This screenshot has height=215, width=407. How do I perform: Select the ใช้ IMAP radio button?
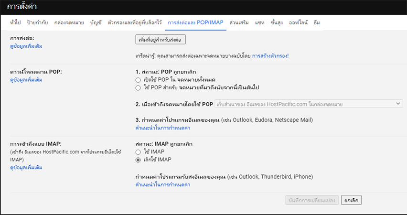pos(138,152)
